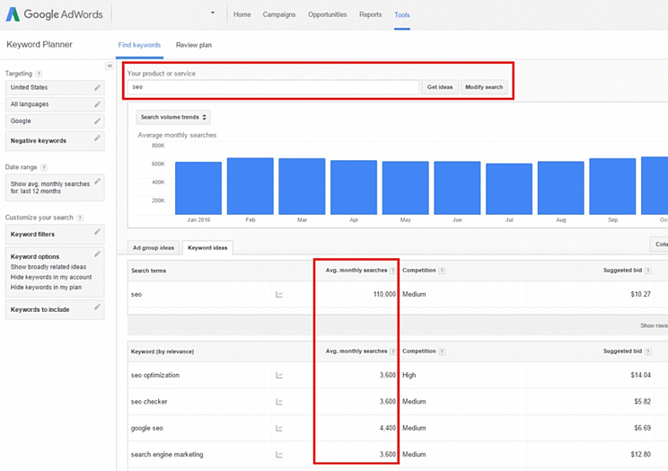Click the 4,400 monthly searches value
Screen dimensions: 668x471
388,429
